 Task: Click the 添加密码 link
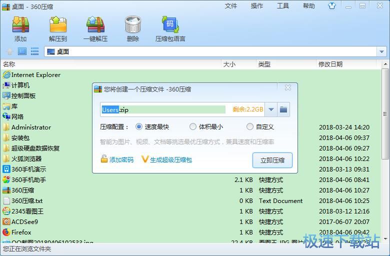[x=121, y=159]
